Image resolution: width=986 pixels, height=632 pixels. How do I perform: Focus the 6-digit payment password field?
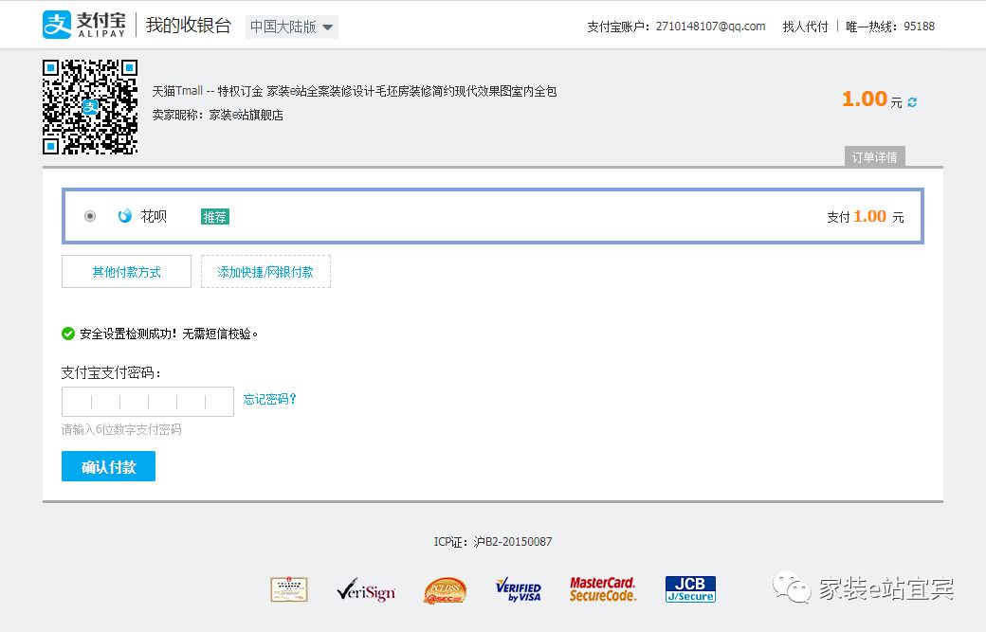[x=148, y=402]
